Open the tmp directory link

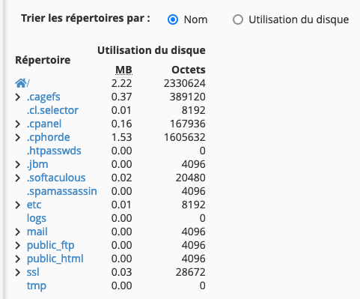[x=37, y=286]
